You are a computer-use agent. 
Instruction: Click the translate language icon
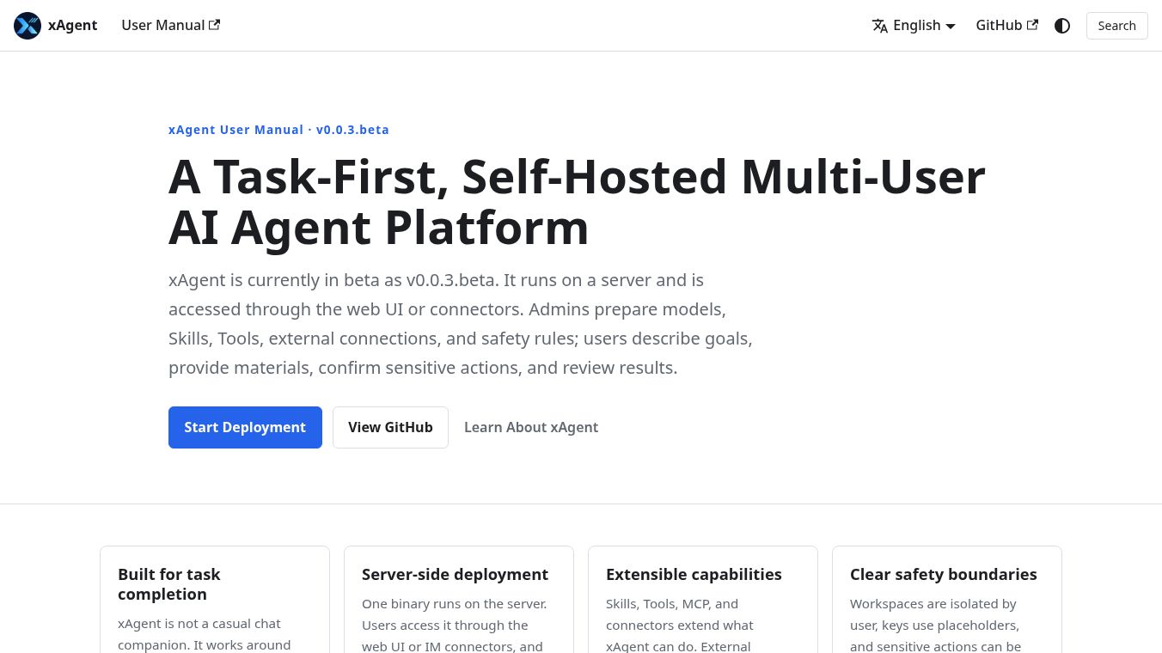pyautogui.click(x=880, y=26)
